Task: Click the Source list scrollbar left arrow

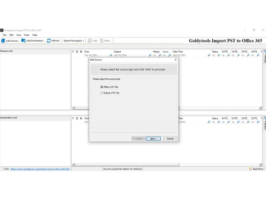Action: pyautogui.click(x=73, y=108)
